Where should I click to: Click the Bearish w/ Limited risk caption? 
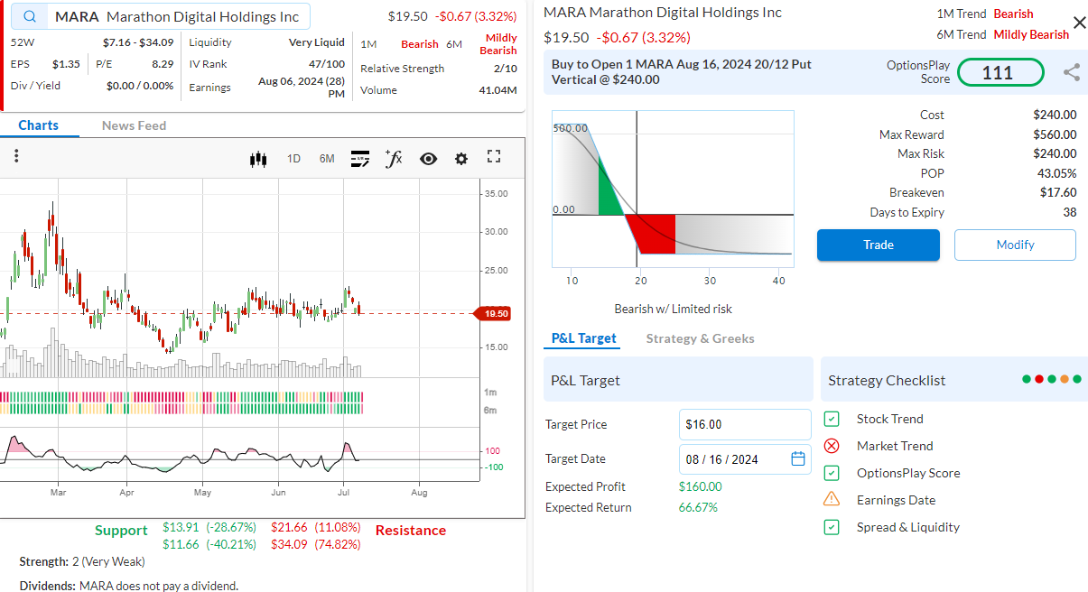point(674,309)
